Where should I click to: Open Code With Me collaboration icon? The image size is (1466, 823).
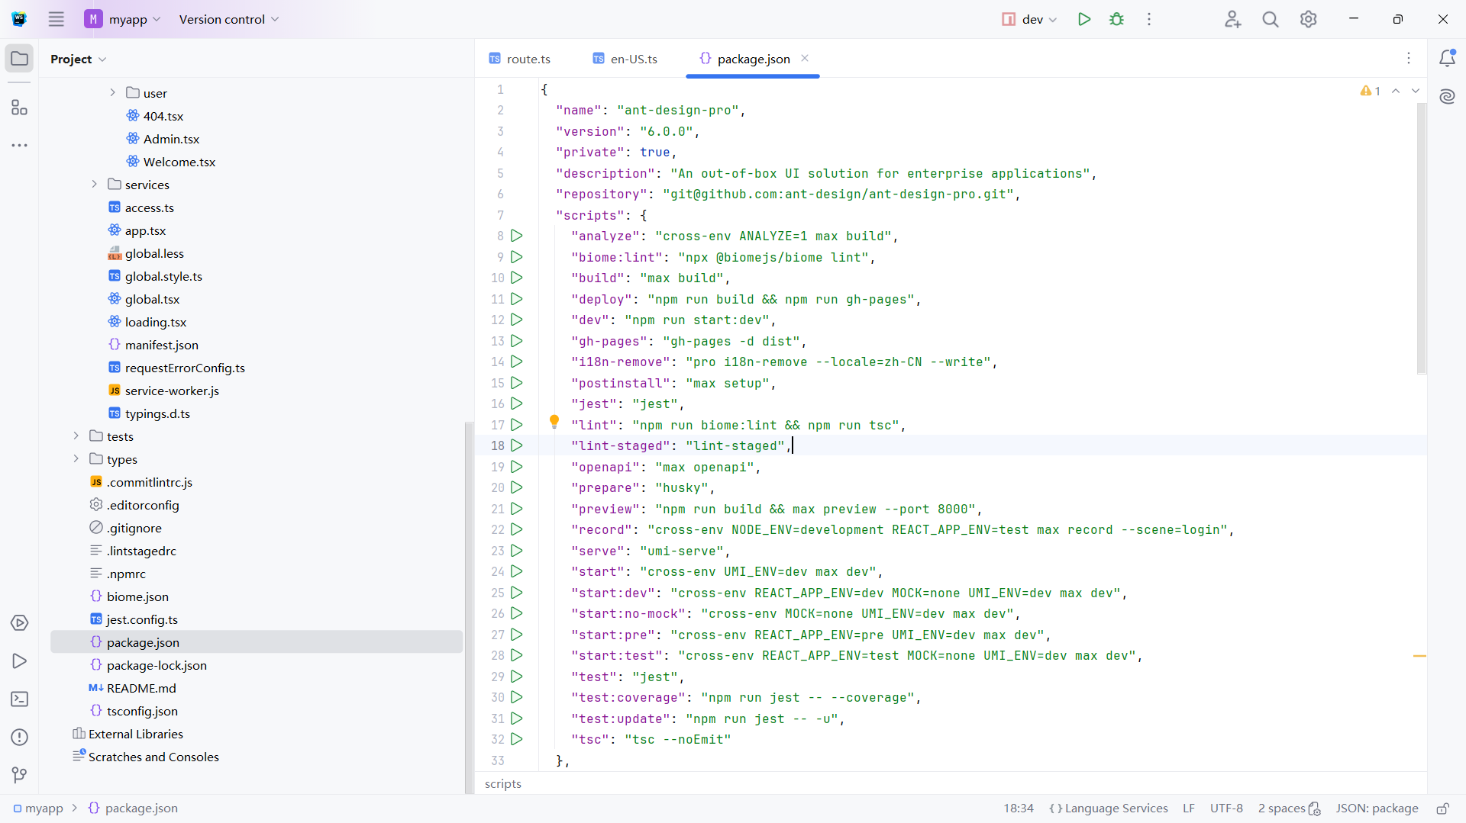(x=1232, y=19)
